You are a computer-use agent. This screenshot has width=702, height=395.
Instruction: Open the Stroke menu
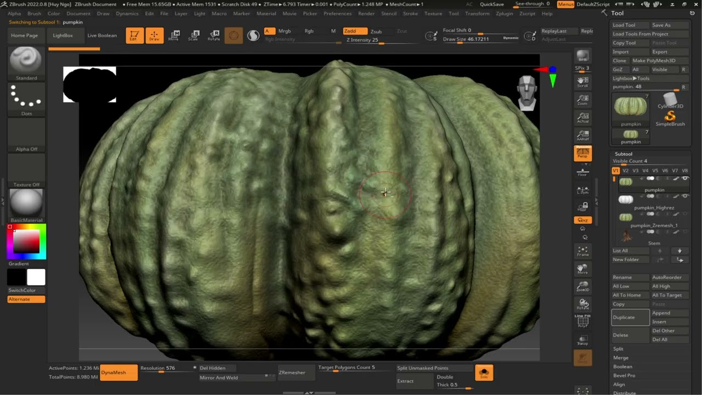[410, 14]
